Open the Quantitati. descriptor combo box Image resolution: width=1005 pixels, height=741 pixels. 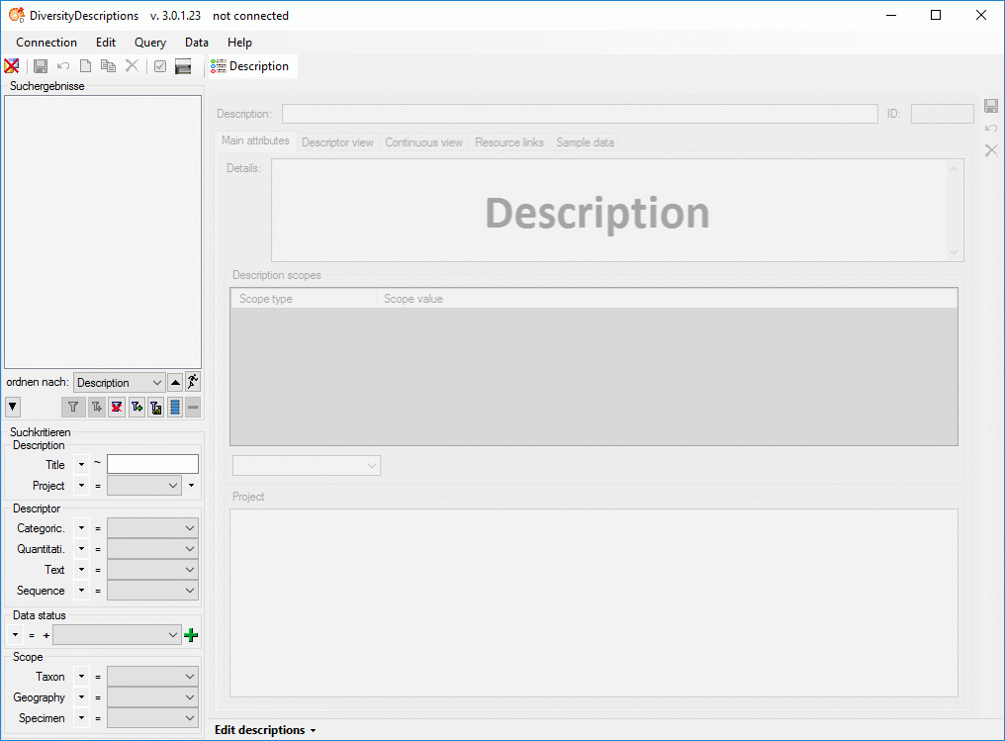coord(152,549)
